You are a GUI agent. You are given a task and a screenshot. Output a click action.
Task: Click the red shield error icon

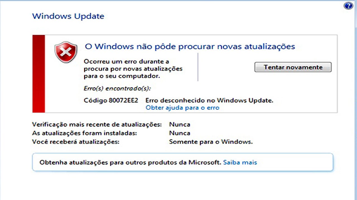[66, 52]
